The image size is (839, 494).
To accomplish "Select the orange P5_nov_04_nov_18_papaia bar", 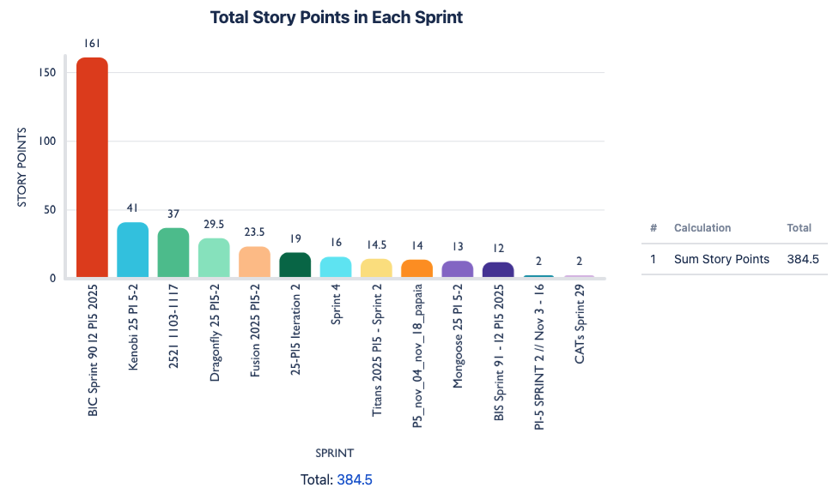I will [416, 268].
